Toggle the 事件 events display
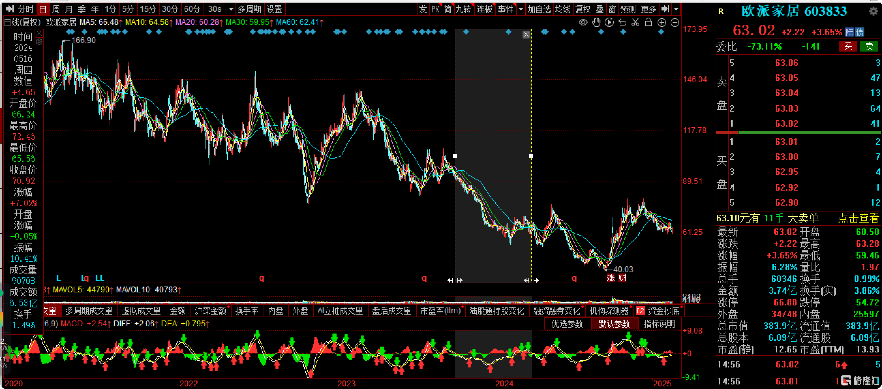This screenshot has width=882, height=389. point(506,9)
